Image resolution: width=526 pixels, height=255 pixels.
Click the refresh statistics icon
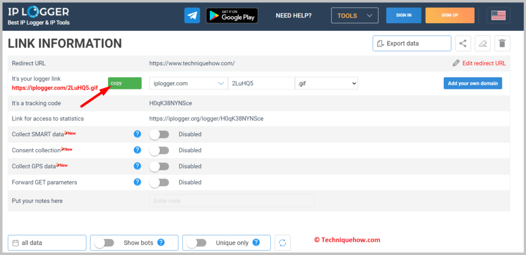[283, 243]
